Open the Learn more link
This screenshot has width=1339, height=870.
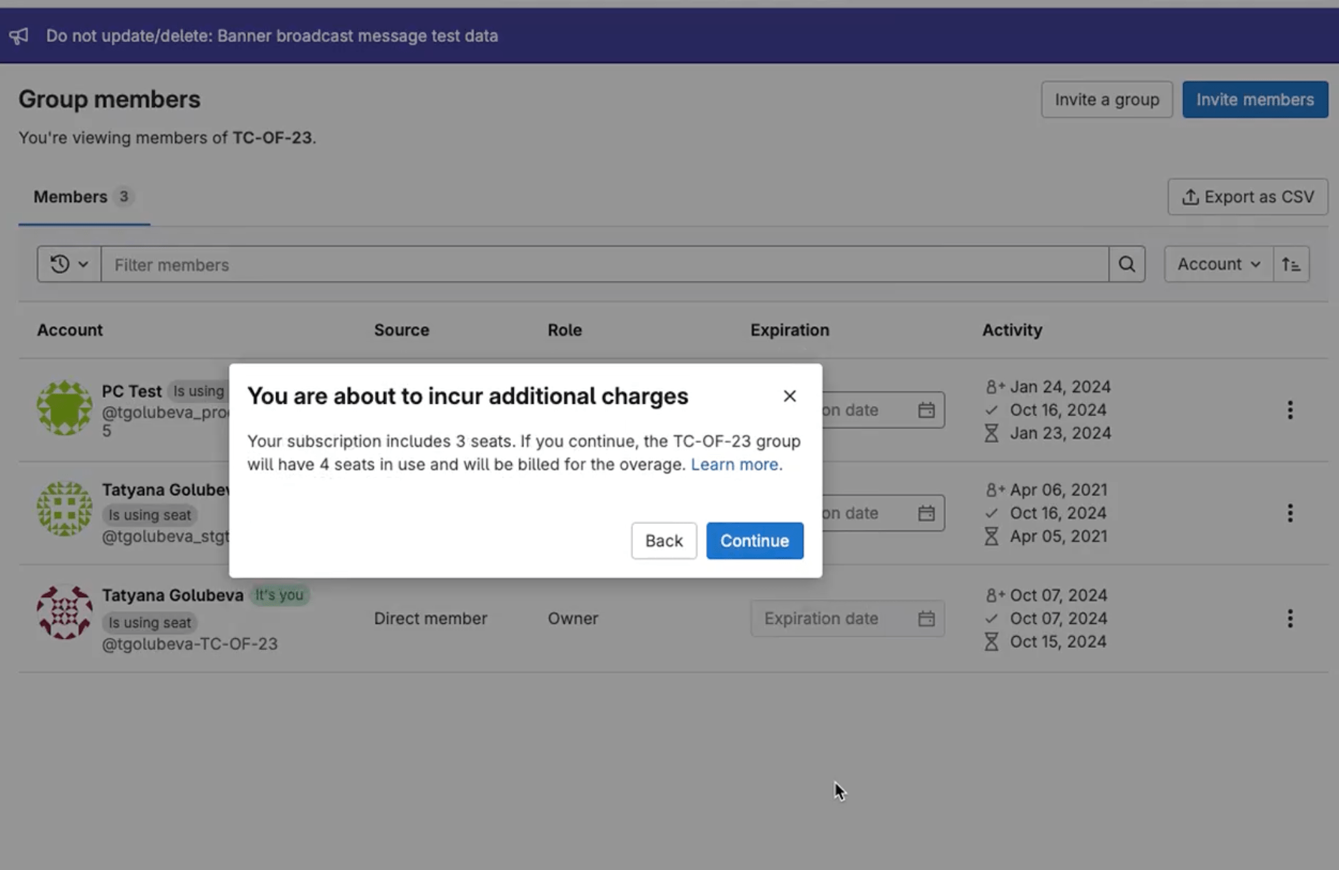pyautogui.click(x=734, y=464)
